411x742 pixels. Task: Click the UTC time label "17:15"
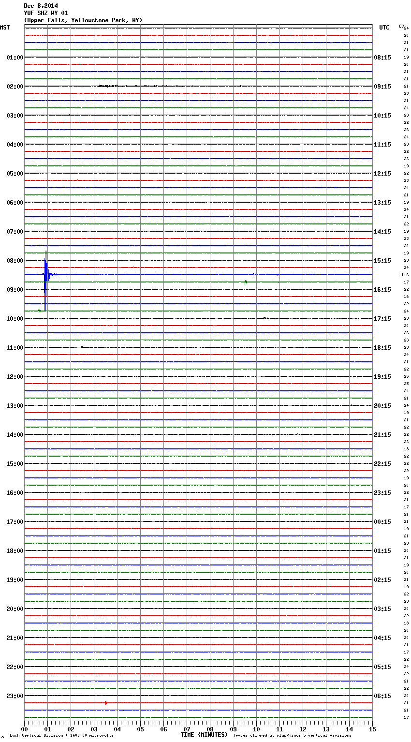382,319
